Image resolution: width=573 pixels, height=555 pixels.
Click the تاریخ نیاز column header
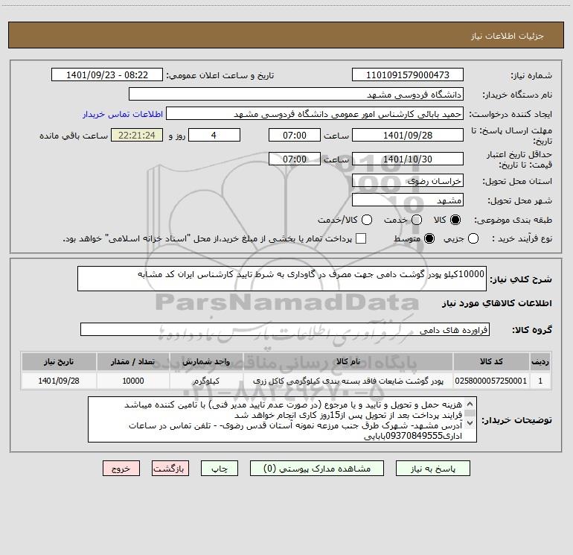point(59,361)
